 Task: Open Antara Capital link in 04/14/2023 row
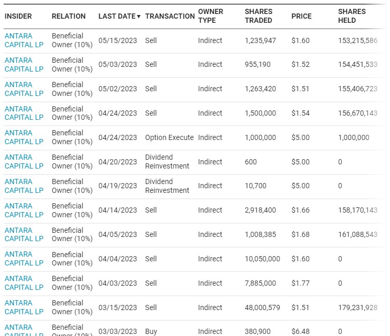24,211
